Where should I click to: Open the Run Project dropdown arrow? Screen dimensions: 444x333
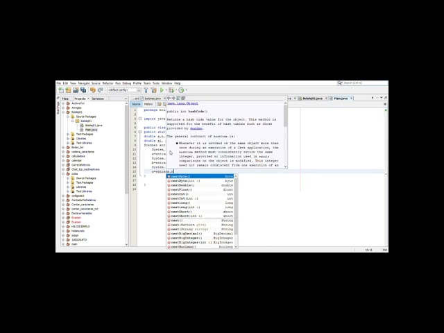[x=166, y=90]
